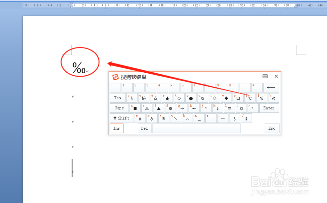Viewport: 327px width, 203px height.
Task: Insert the left arrow ← symbol on h key
Action: click(x=194, y=108)
